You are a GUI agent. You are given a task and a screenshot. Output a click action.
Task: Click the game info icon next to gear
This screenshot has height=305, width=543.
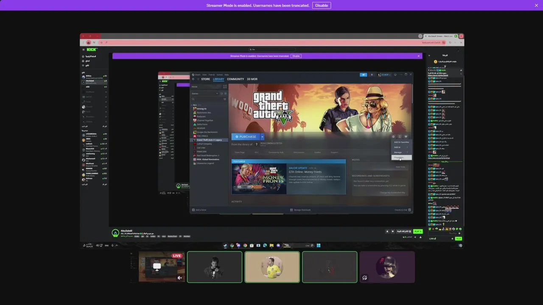(400, 136)
